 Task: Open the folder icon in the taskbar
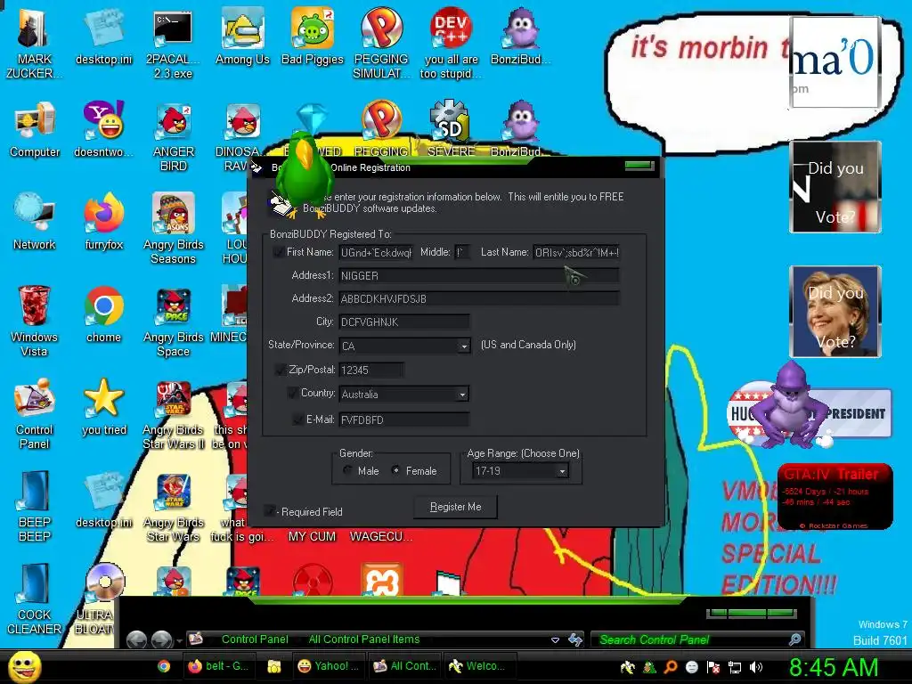274,666
